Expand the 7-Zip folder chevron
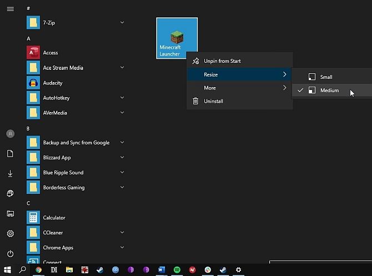Viewport: 372px width, 276px height. click(122, 23)
